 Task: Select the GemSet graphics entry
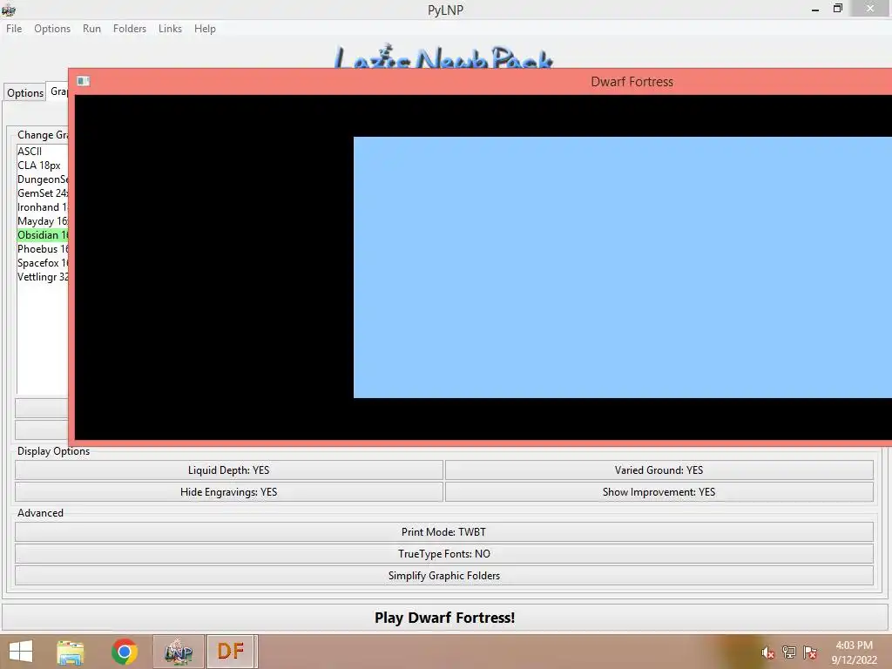[x=43, y=193]
